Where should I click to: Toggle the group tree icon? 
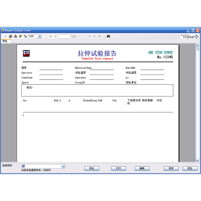point(25,36)
